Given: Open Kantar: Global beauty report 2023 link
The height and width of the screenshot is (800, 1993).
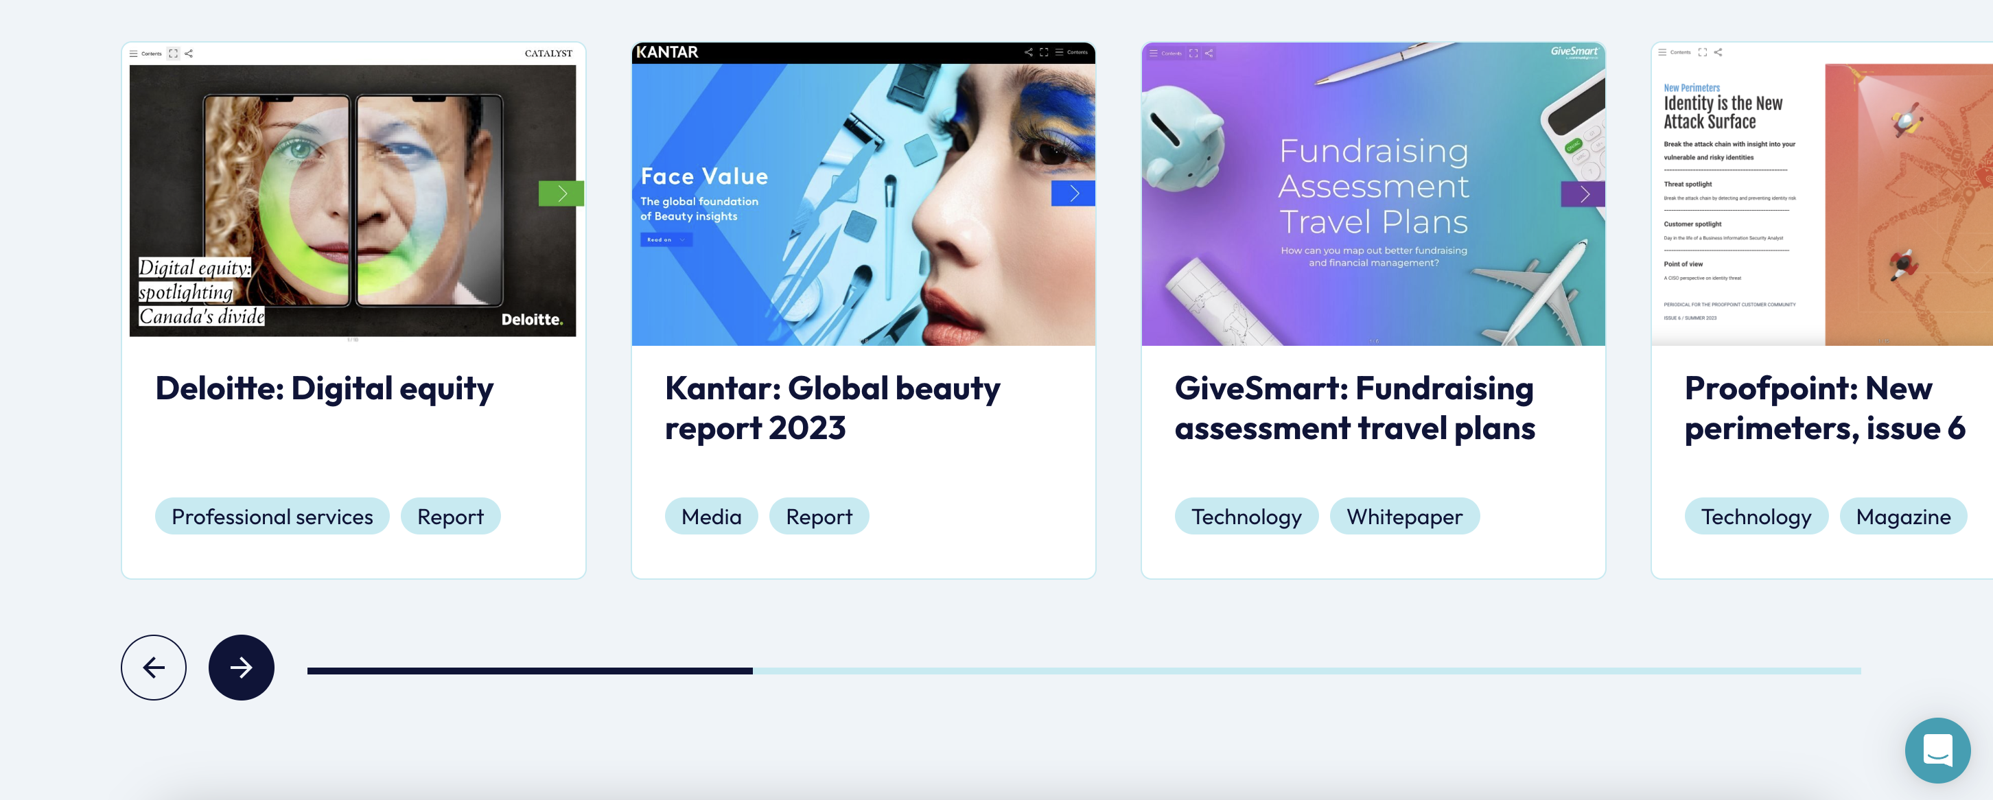Looking at the screenshot, I should [x=832, y=408].
